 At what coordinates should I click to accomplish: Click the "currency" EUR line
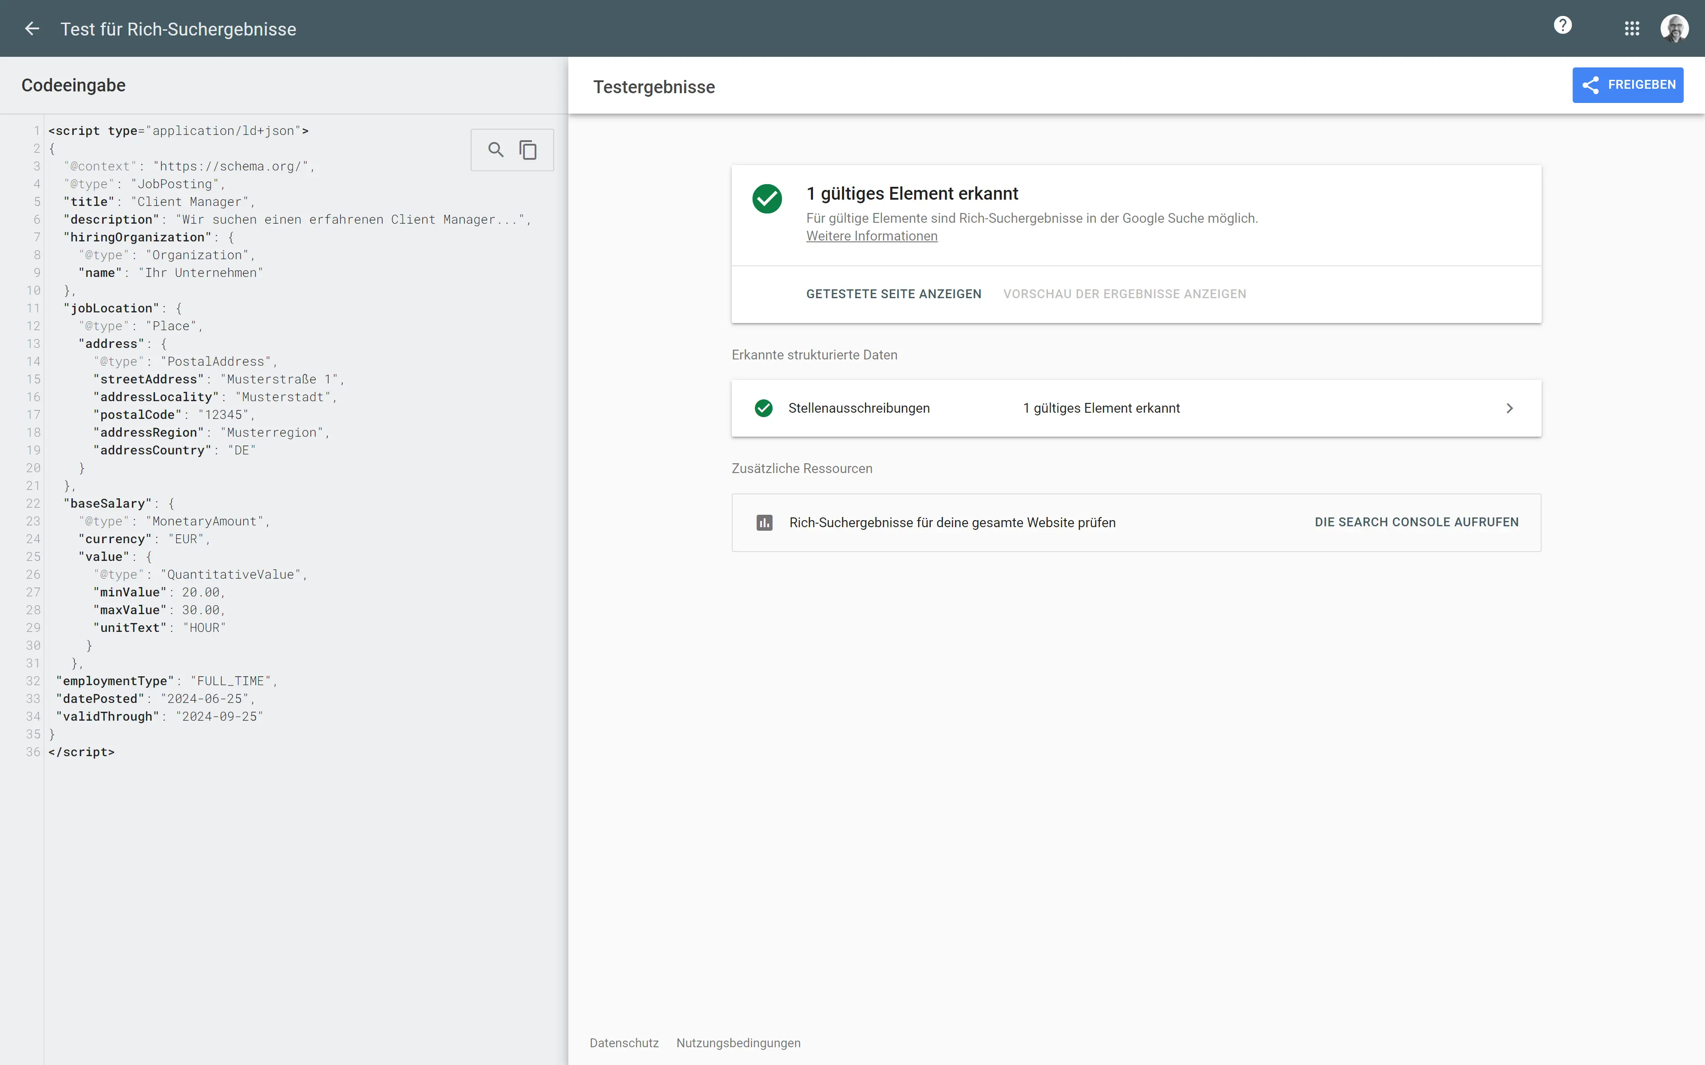click(144, 540)
